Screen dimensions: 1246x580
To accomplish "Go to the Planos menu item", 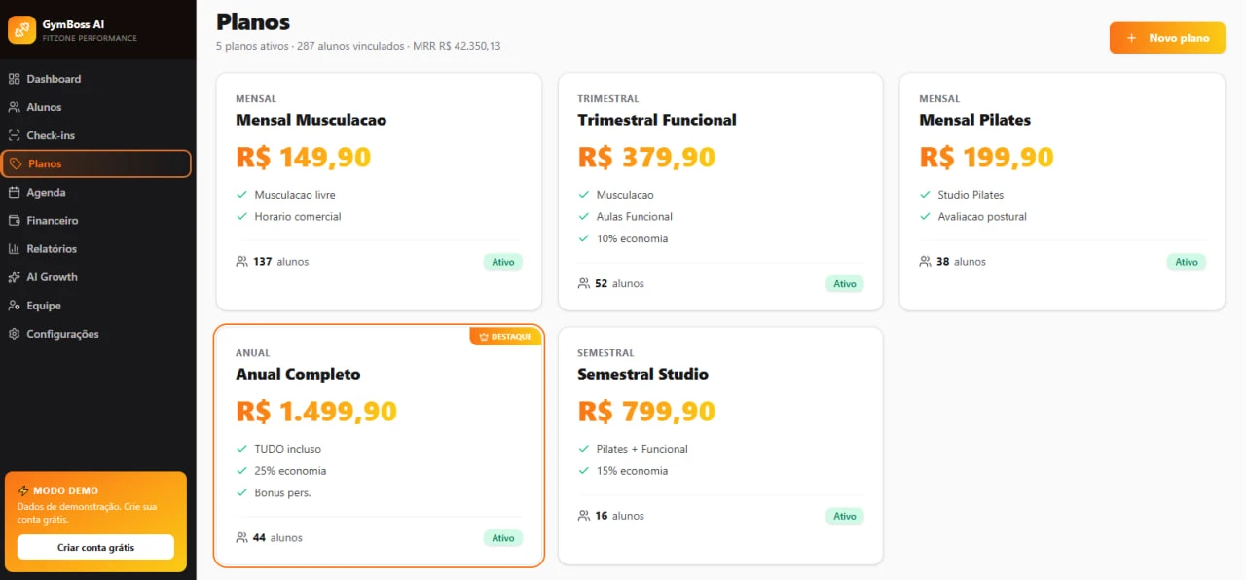I will (x=96, y=163).
